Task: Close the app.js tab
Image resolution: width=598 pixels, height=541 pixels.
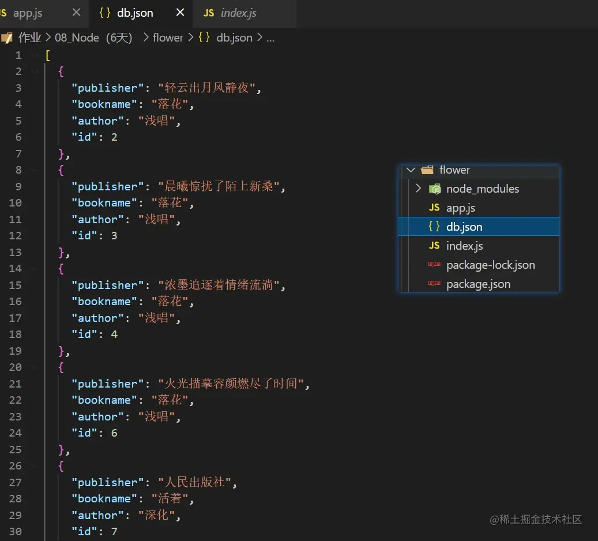Action: 76,13
